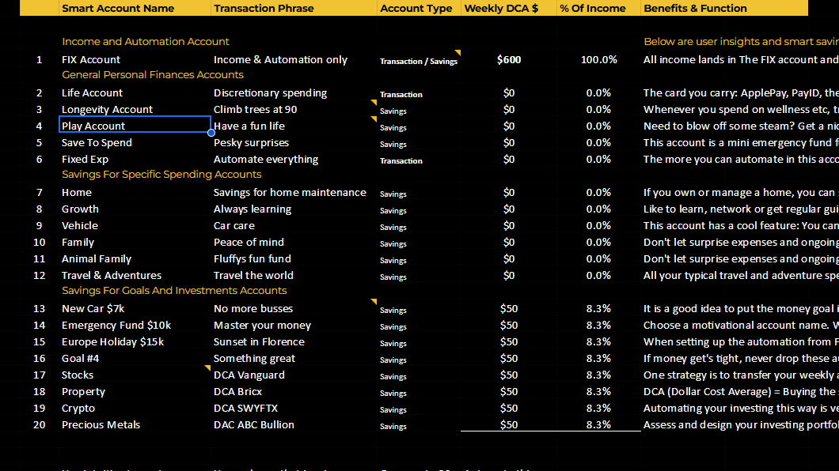This screenshot has width=839, height=471.
Task: Click the 'Automate everything' cell
Action: pyautogui.click(x=294, y=159)
